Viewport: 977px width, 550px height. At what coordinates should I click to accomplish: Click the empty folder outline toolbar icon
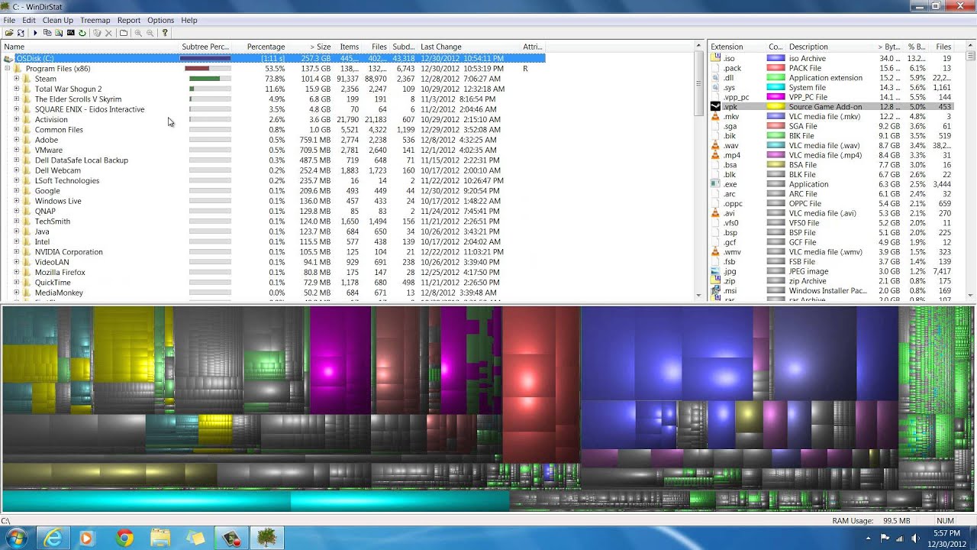(124, 33)
